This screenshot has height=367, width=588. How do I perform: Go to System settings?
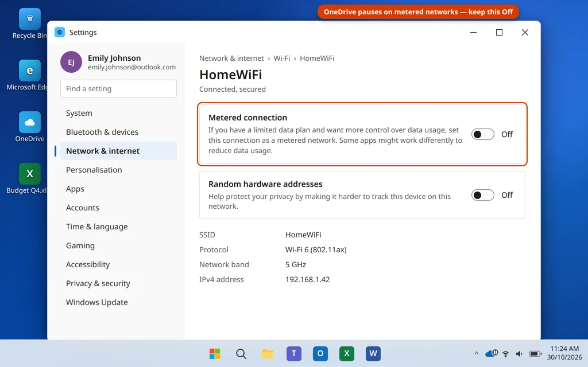click(118, 113)
